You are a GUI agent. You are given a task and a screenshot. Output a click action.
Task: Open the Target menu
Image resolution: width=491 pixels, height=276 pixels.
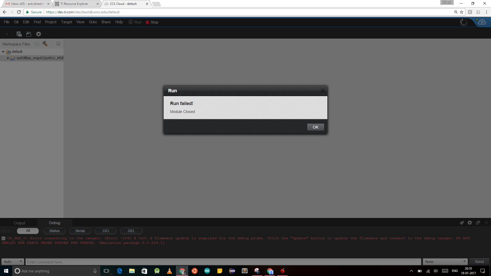66,22
